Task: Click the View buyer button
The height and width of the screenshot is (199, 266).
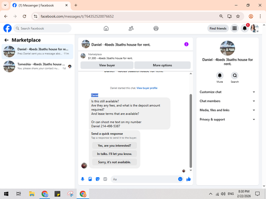Action: (x=107, y=65)
